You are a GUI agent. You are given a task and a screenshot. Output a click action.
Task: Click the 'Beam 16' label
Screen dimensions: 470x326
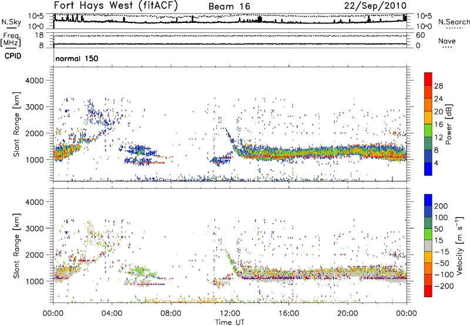229,6
